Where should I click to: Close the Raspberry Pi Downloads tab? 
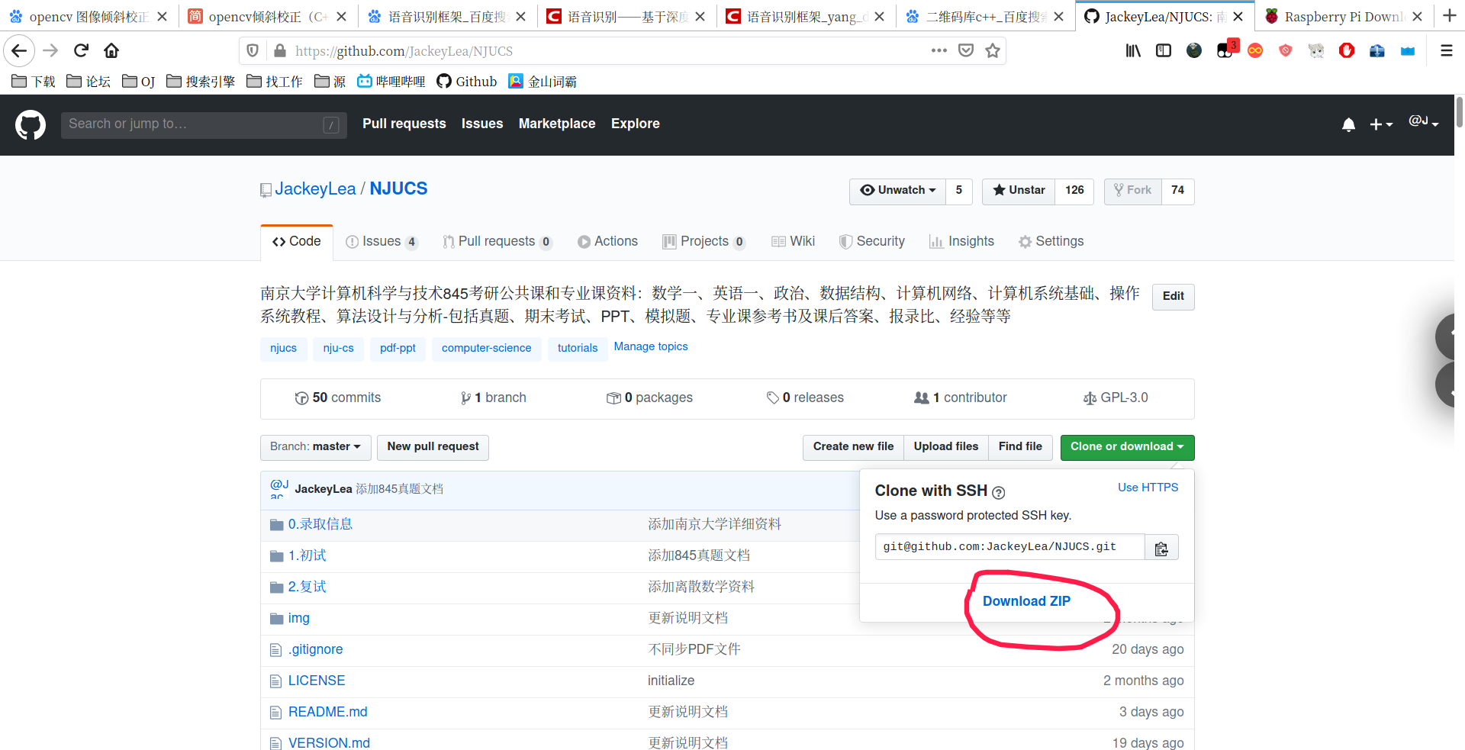[1417, 17]
